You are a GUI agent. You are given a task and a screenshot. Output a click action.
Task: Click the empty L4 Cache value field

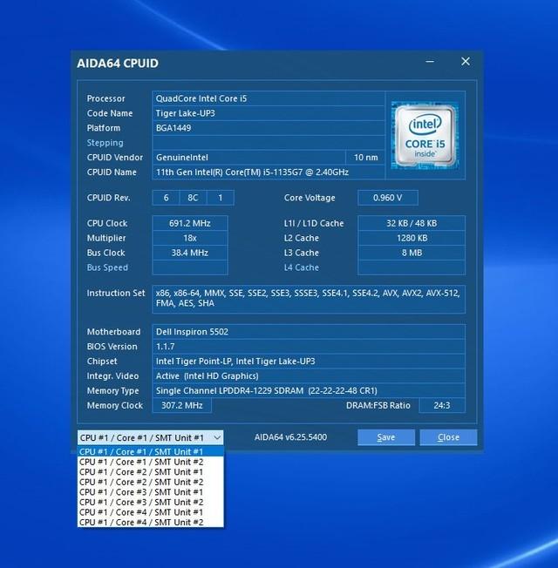[412, 267]
